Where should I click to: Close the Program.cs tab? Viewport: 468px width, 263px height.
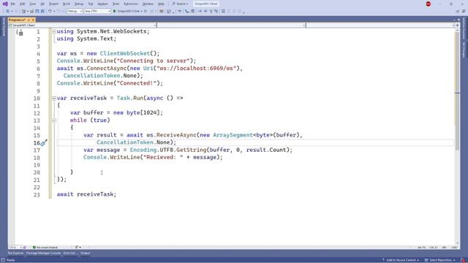click(x=33, y=20)
